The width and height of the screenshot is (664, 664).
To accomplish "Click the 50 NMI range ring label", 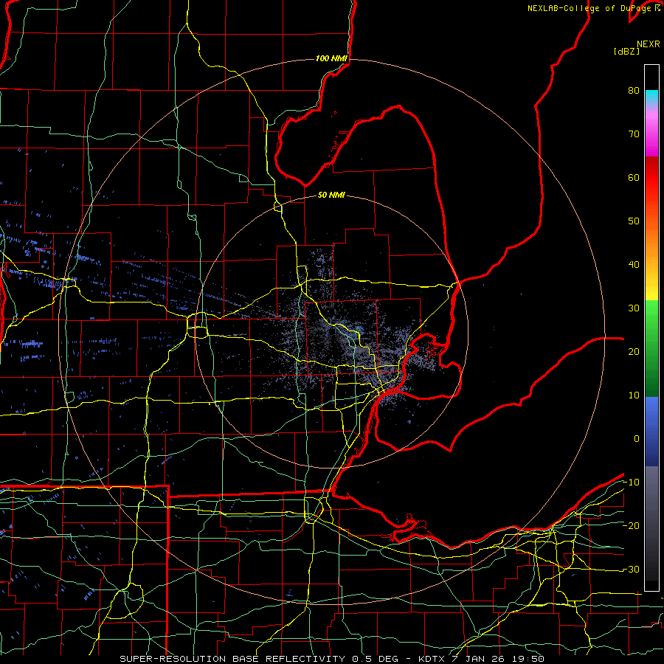I will click(331, 195).
